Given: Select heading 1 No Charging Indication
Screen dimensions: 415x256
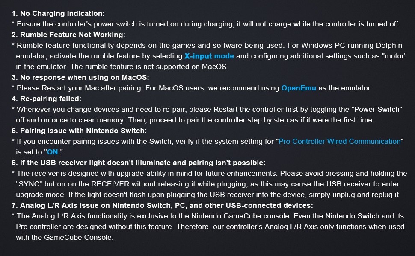Looking at the screenshot, I should point(58,14).
